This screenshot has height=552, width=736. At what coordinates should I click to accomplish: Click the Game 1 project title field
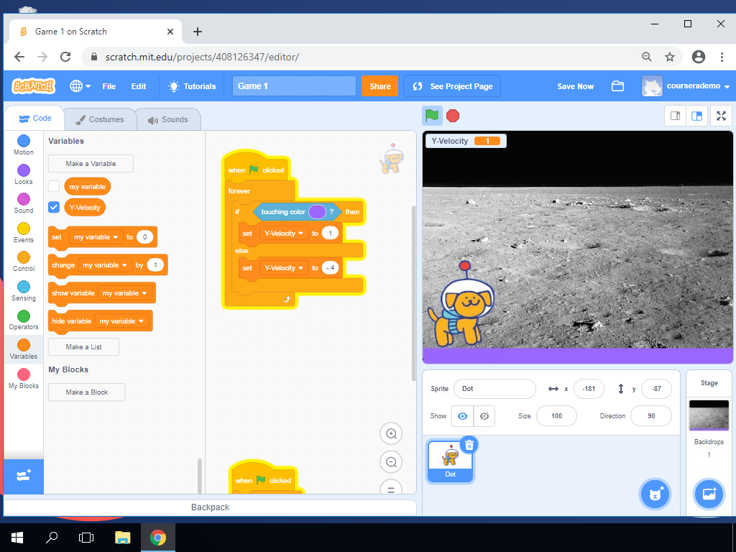coord(294,86)
